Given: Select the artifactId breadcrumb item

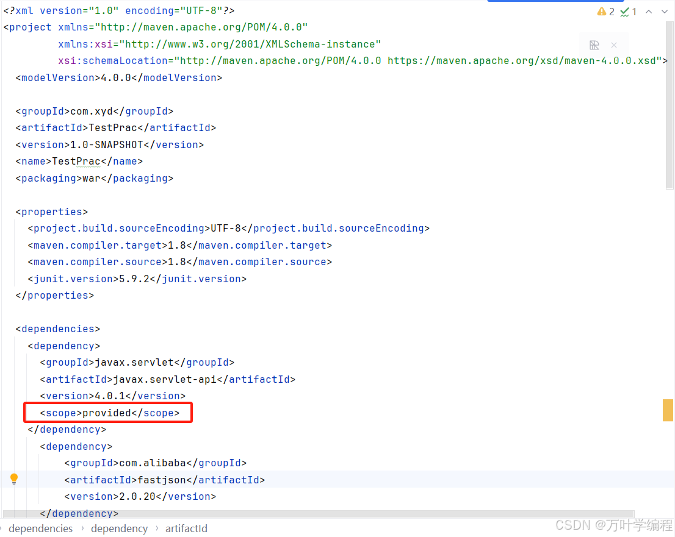Looking at the screenshot, I should tap(186, 528).
